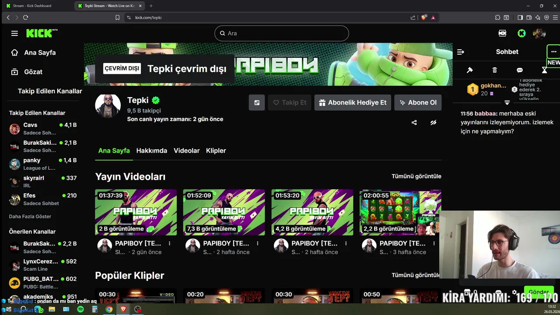
Task: Toggle browser sidebar panel icon
Action: click(x=520, y=17)
